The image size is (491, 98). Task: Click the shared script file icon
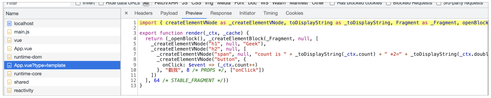coord(9,82)
